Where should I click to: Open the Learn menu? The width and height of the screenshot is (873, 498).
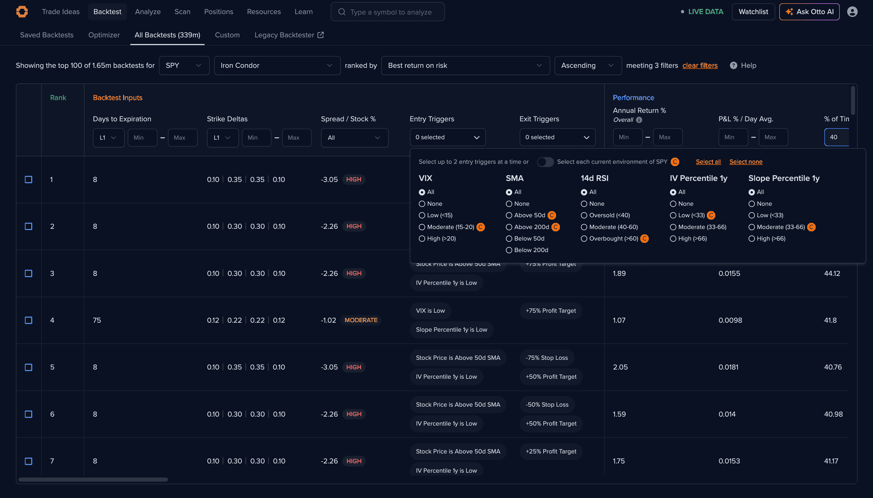(x=303, y=12)
